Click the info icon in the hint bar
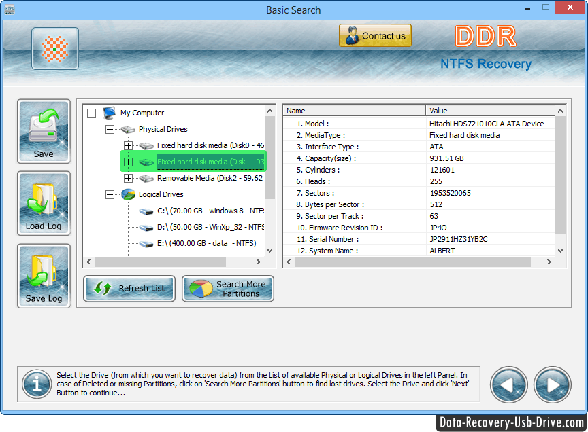 click(x=37, y=384)
